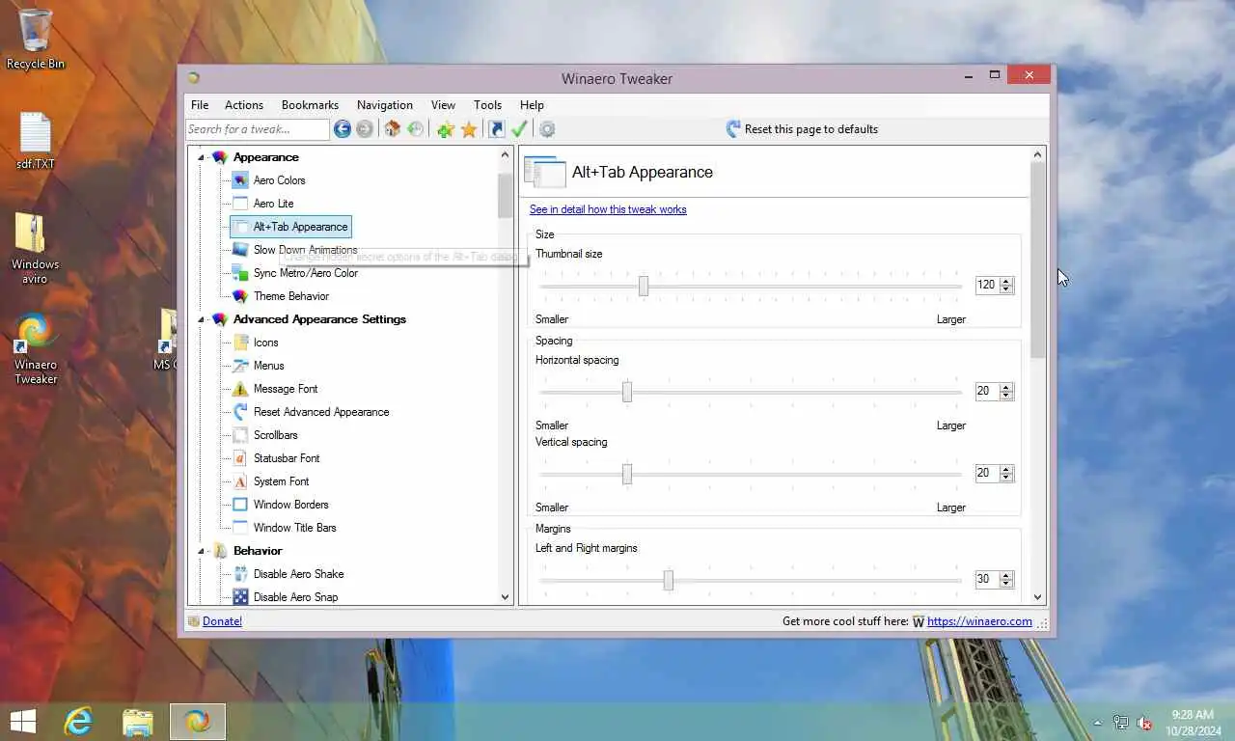1235x741 pixels.
Task: Click the Aero Colors tree icon
Action: [x=240, y=180]
